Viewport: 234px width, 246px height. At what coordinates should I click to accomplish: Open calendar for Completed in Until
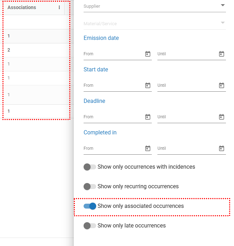(221, 148)
